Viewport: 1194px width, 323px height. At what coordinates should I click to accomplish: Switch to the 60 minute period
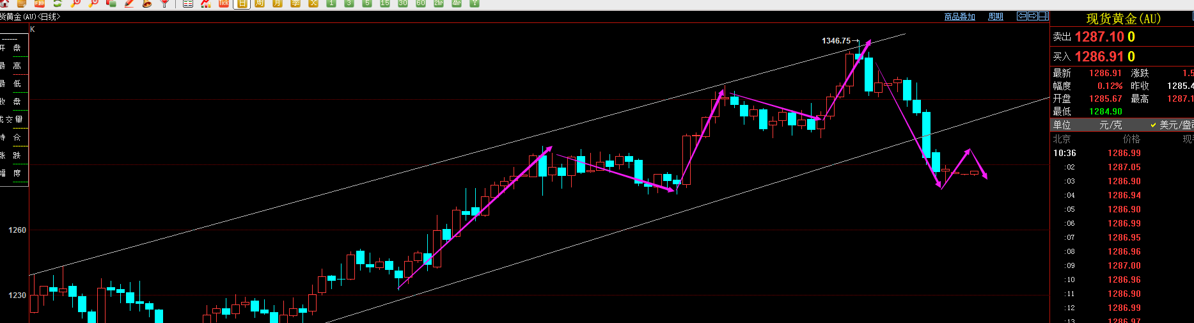click(421, 3)
